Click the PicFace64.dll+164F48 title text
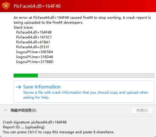This screenshot has width=156, height=137. tap(37, 6)
